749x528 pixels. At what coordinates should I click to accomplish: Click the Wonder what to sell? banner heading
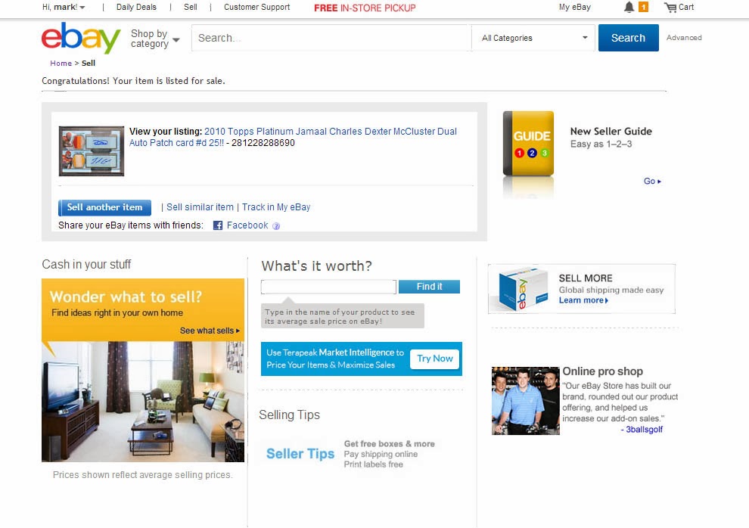126,297
